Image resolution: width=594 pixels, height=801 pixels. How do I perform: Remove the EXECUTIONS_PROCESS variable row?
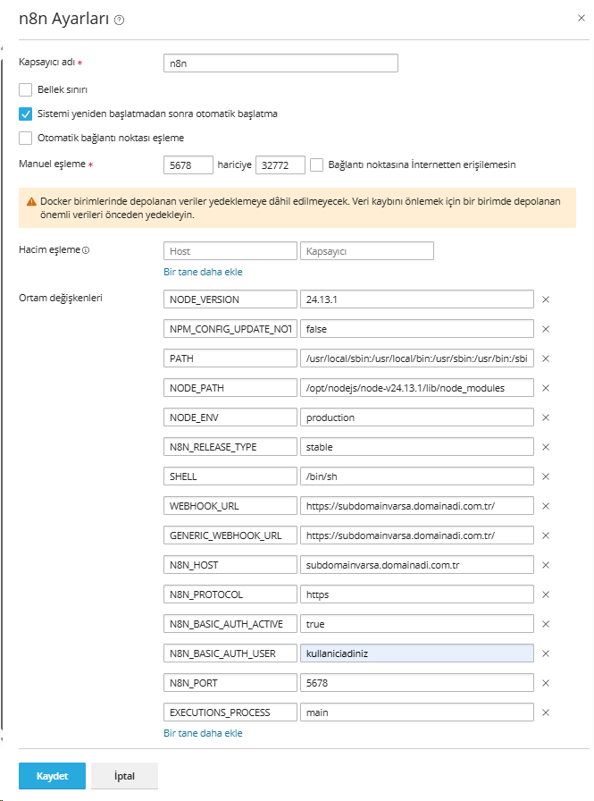point(546,712)
